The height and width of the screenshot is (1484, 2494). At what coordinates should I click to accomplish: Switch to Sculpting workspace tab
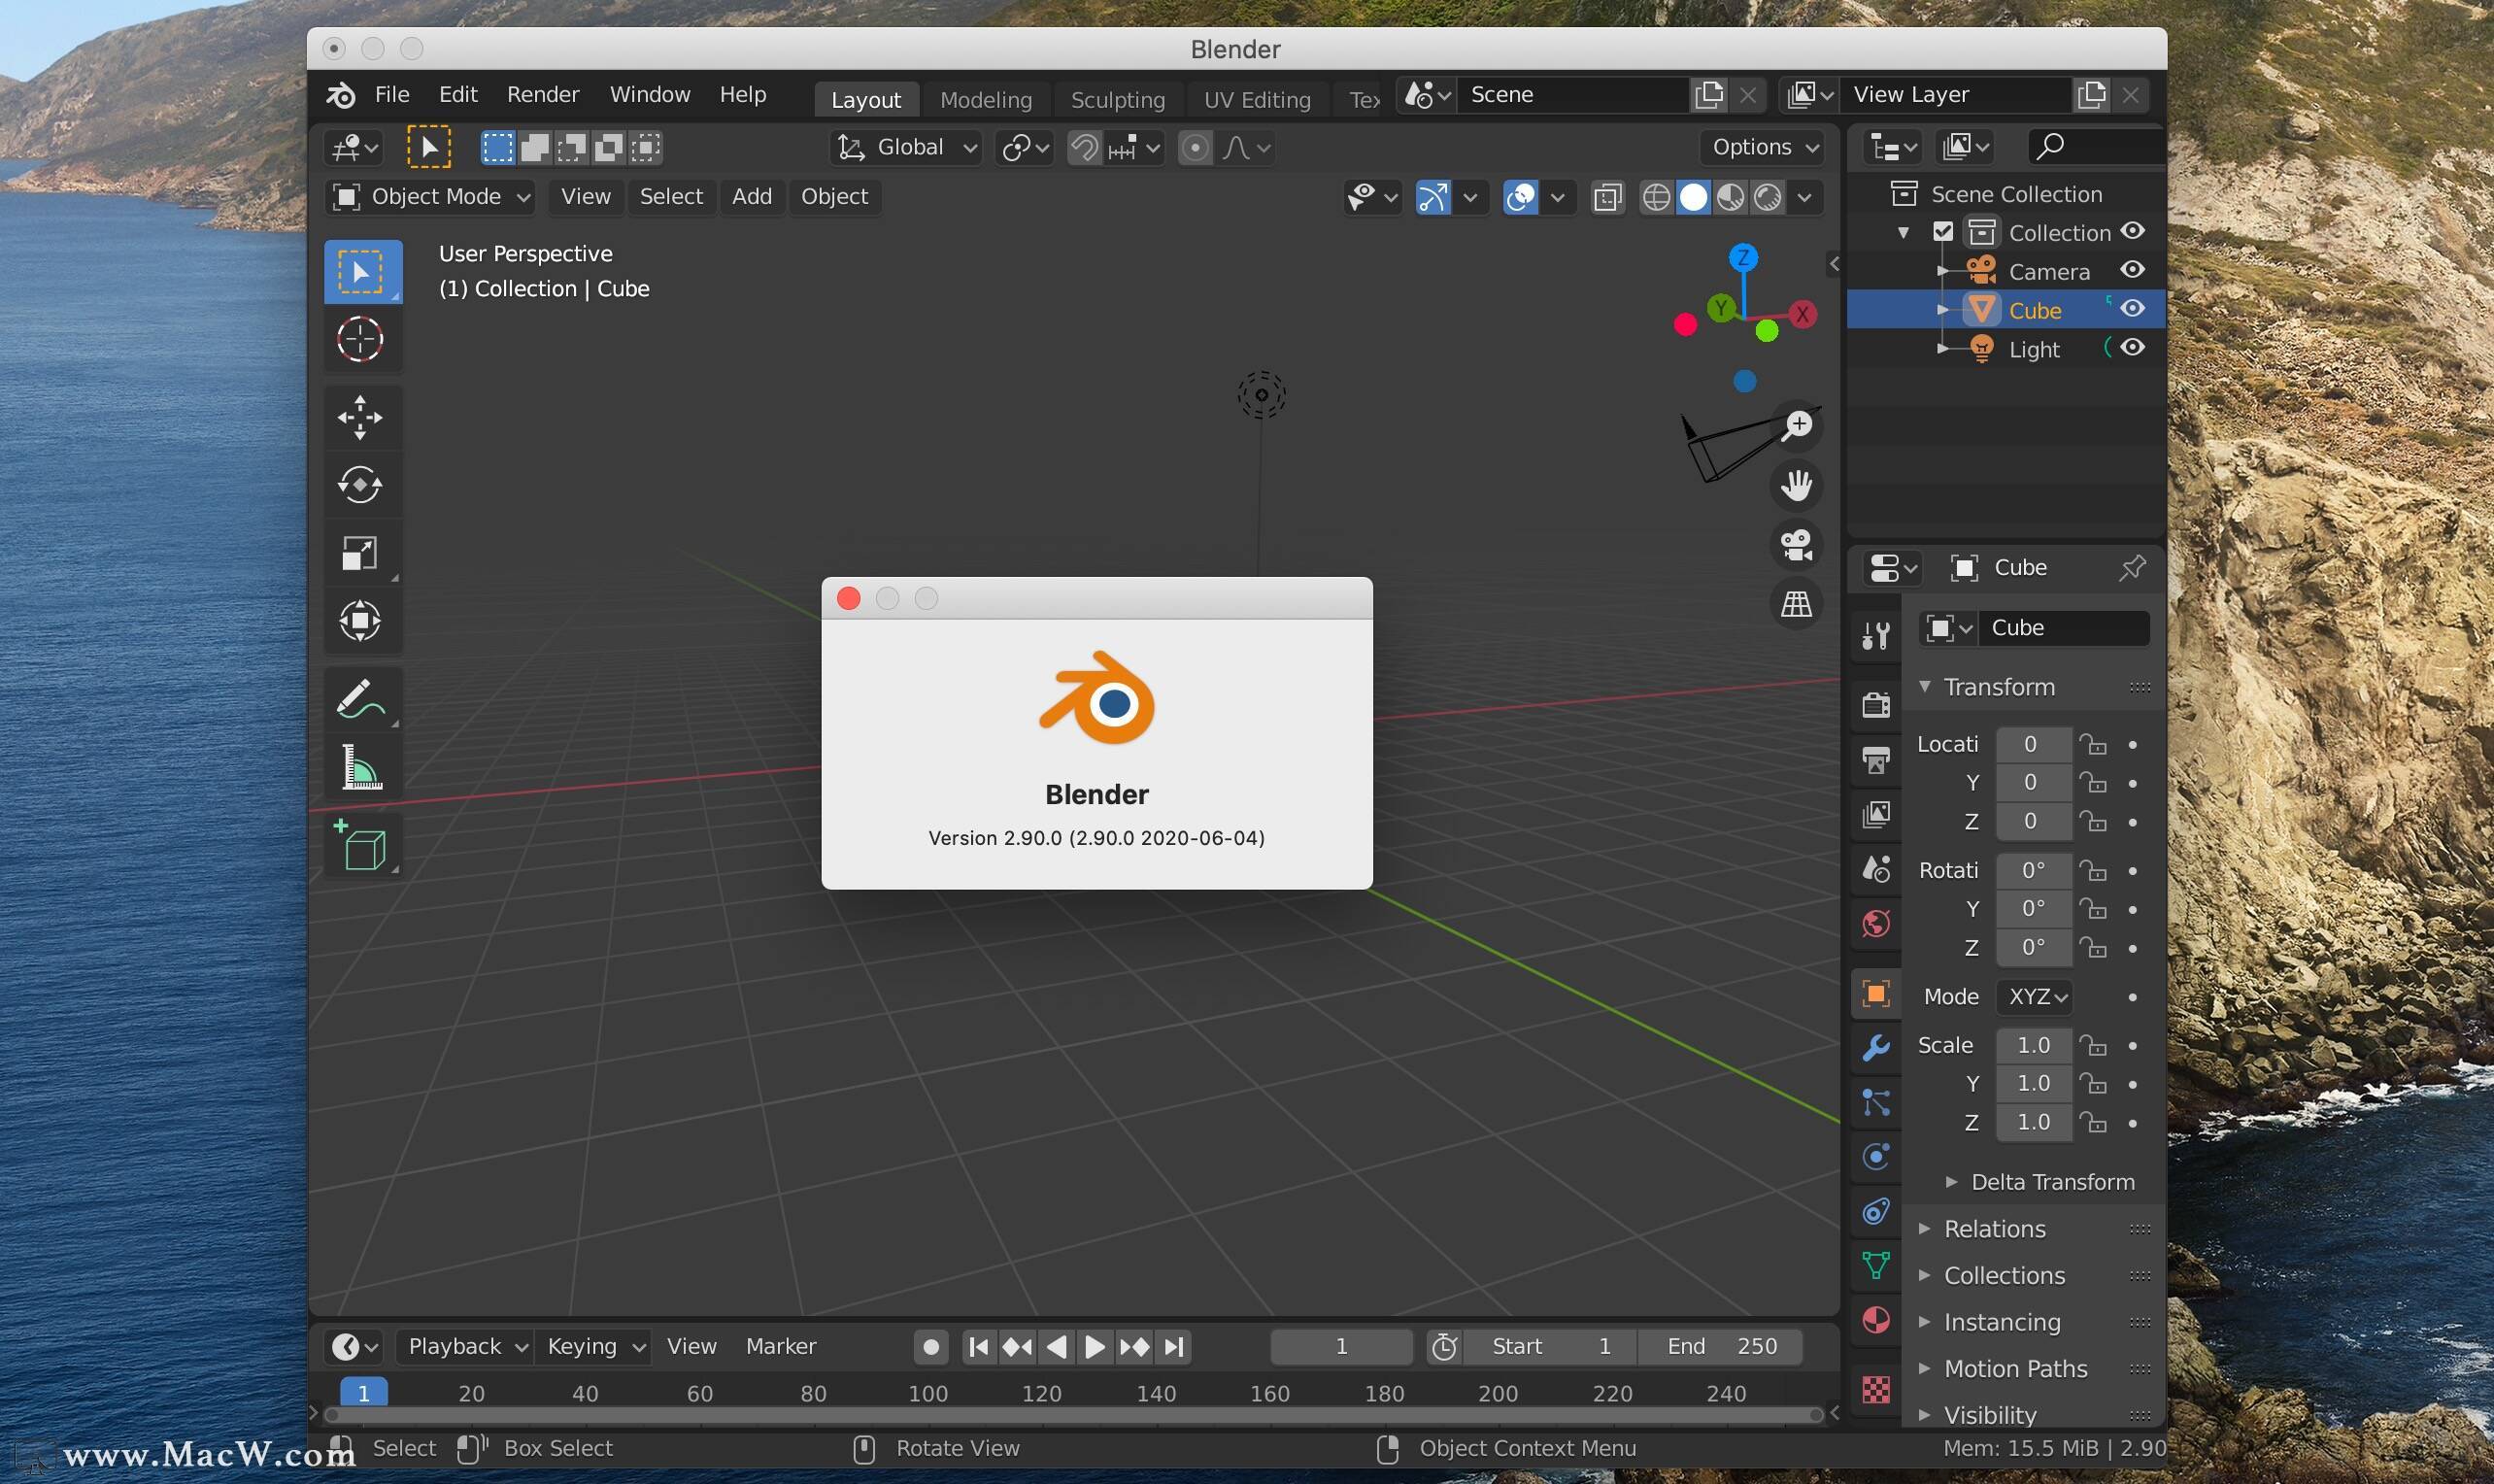tap(1118, 100)
